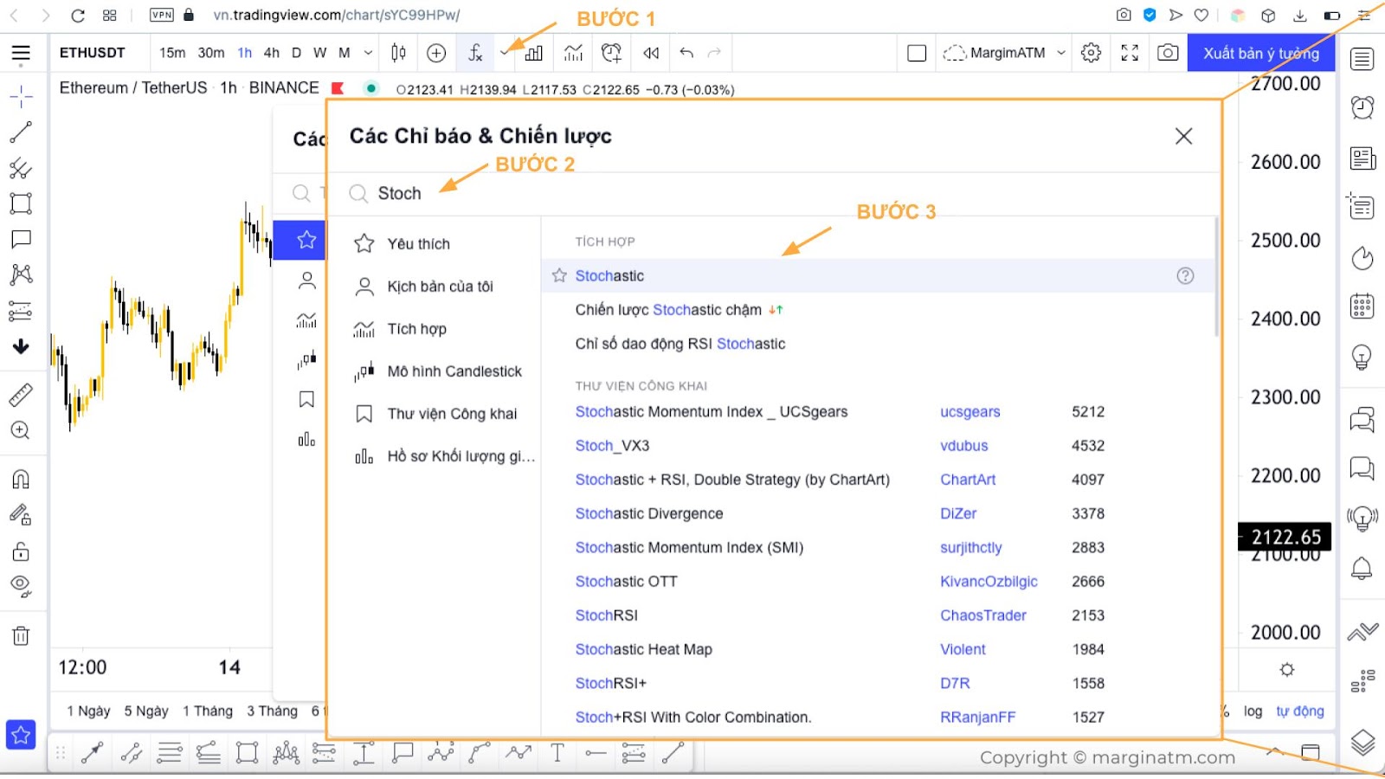Toggle auto scale (tự động)
Image resolution: width=1385 pixels, height=779 pixels.
click(x=1300, y=711)
